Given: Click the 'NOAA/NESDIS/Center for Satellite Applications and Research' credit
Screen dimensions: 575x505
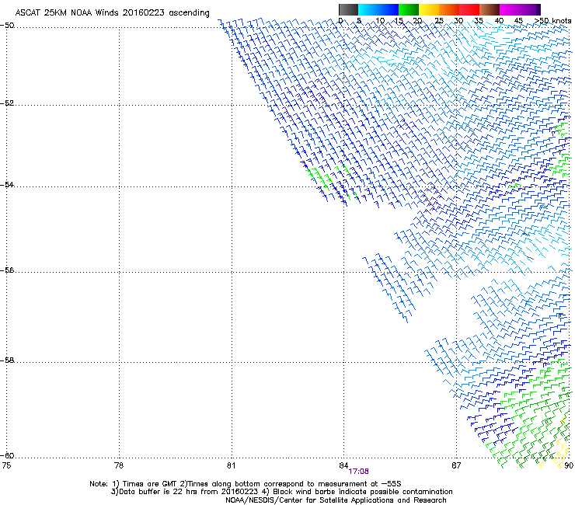Looking at the screenshot, I should pos(336,500).
